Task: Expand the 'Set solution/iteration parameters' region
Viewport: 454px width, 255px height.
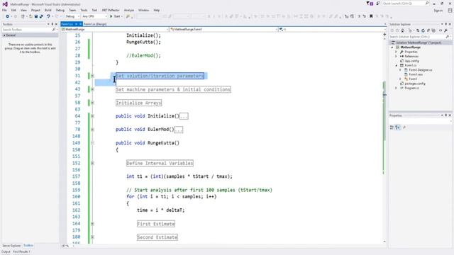Action: 92,76
